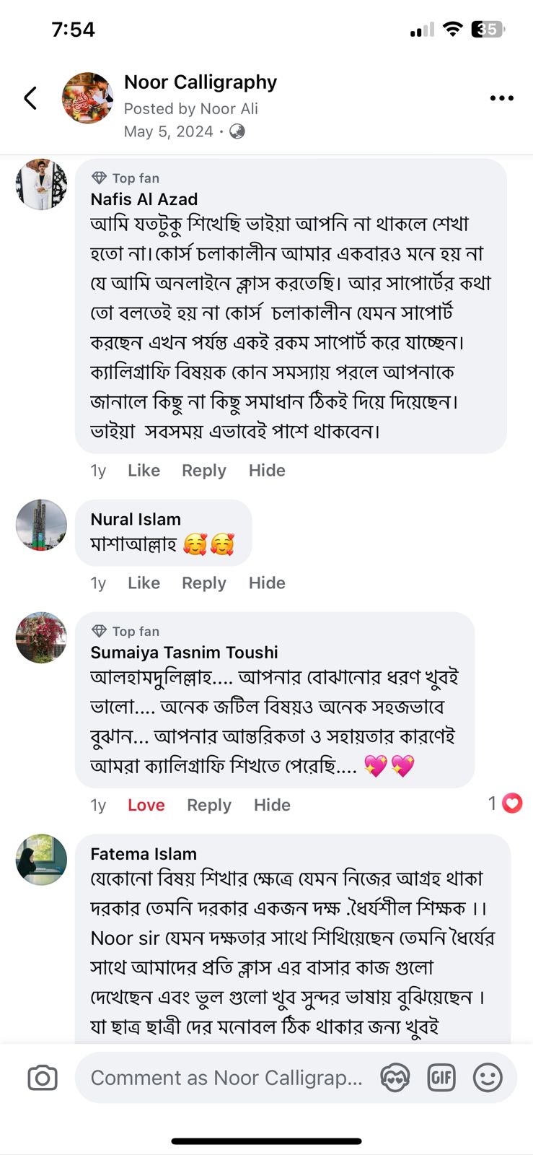Open the avatar sticker picker icon
Image resolution: width=533 pixels, height=1155 pixels.
395,1078
